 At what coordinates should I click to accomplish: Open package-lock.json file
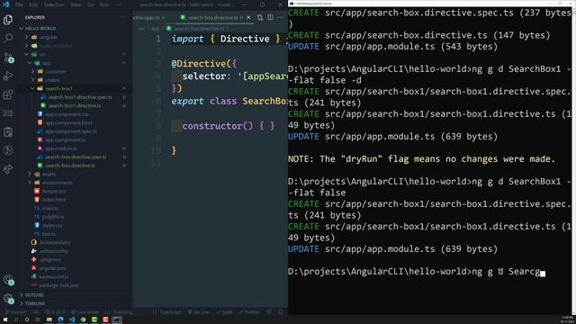[x=58, y=285]
